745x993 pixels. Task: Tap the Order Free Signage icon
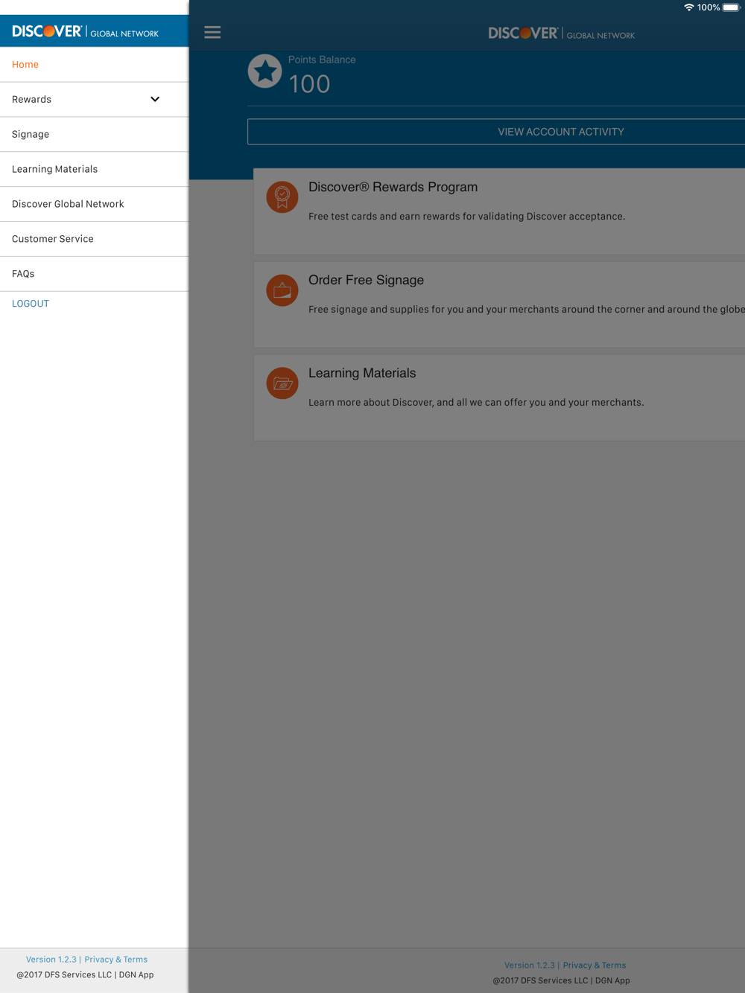click(x=282, y=290)
